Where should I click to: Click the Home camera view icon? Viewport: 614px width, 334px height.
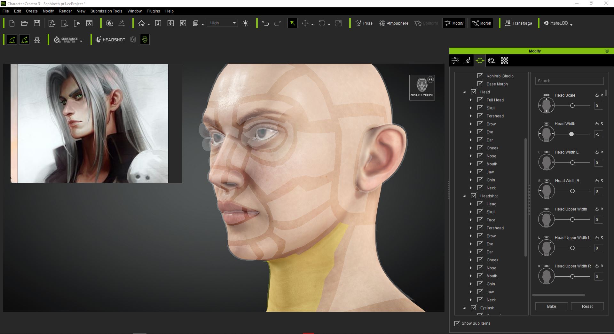pyautogui.click(x=141, y=23)
